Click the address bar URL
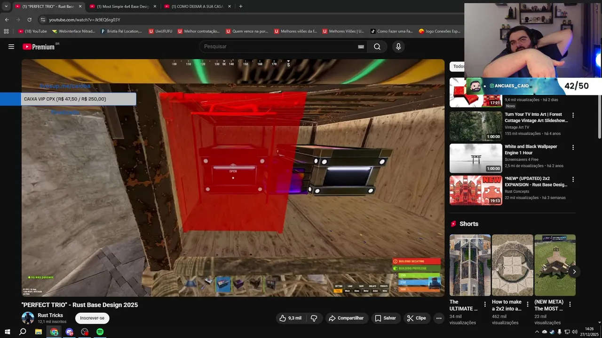602x338 pixels. coord(85,20)
